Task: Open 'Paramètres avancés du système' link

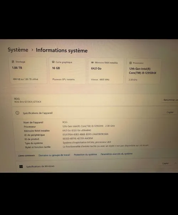Action: tap(116, 154)
